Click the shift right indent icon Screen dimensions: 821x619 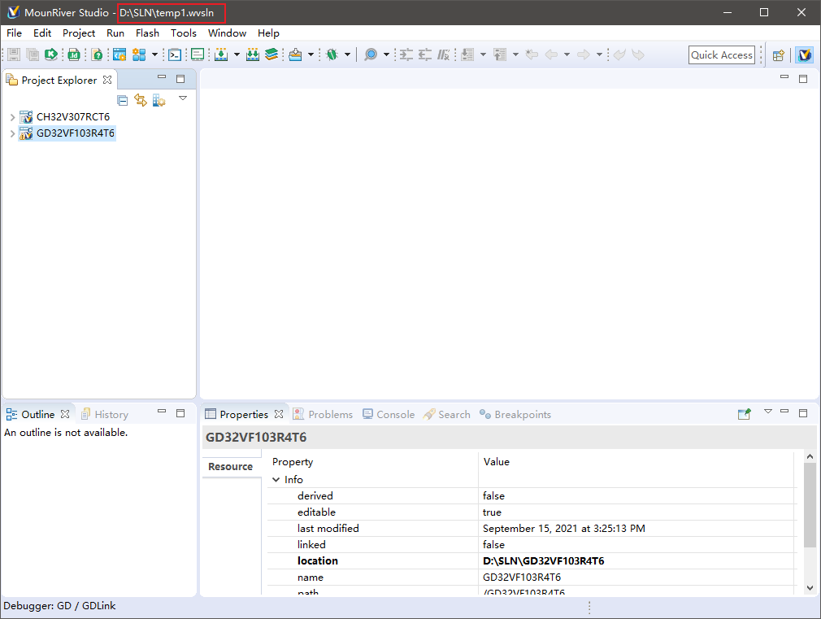click(x=406, y=54)
